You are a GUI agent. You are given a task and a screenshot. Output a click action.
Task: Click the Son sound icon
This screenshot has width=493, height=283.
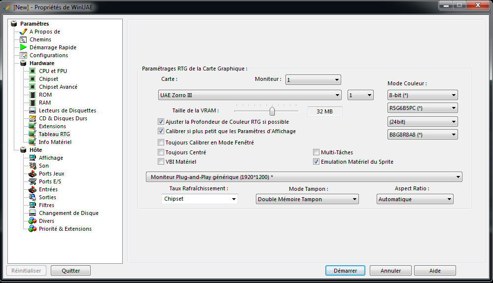tap(33, 165)
